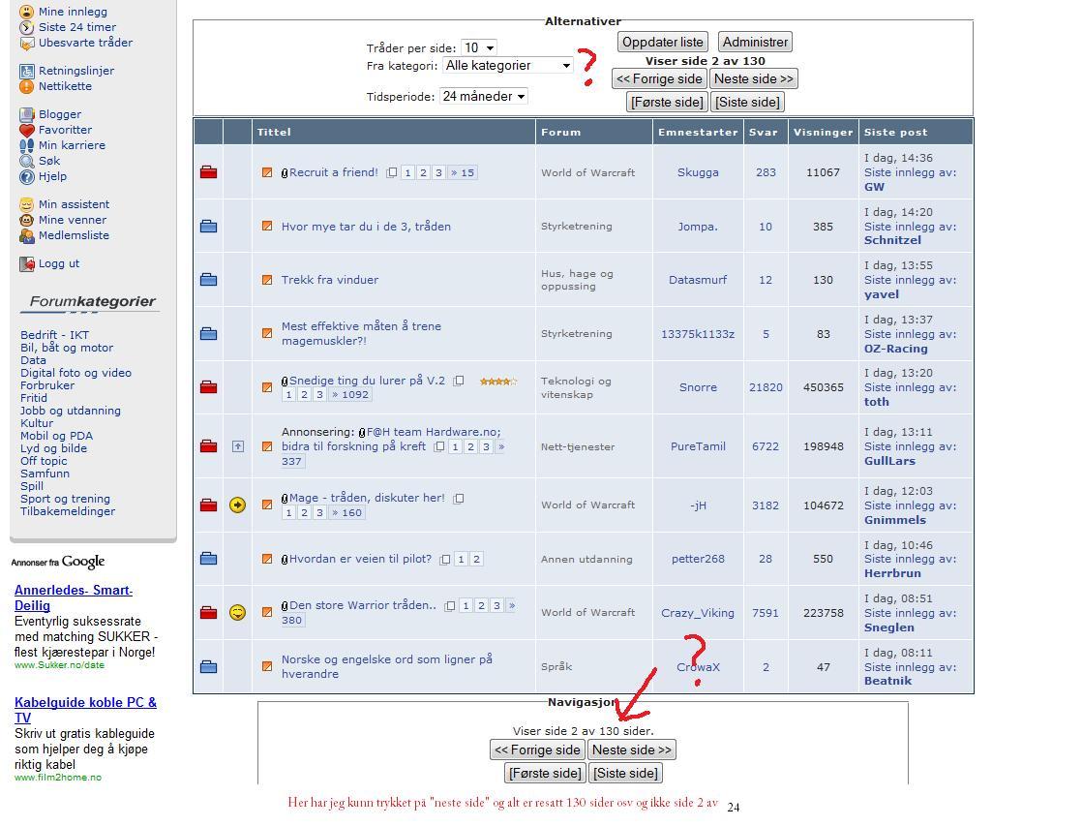This screenshot has height=826, width=1082.
Task: Sort by the Visninger column header
Action: tap(824, 132)
